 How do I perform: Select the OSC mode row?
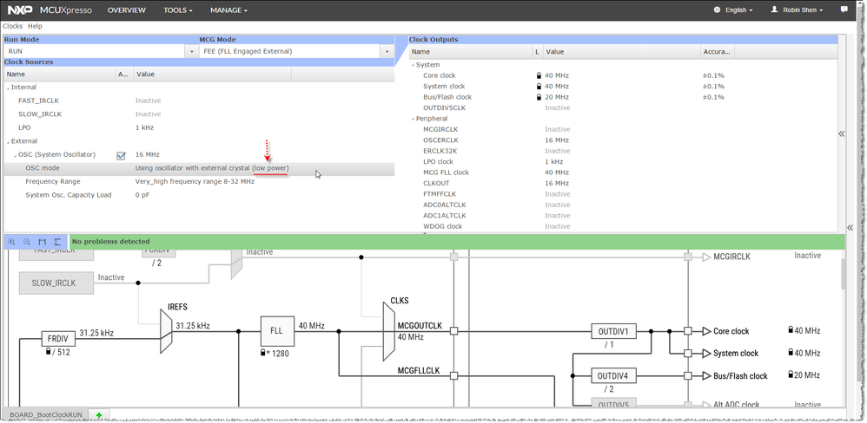point(199,168)
